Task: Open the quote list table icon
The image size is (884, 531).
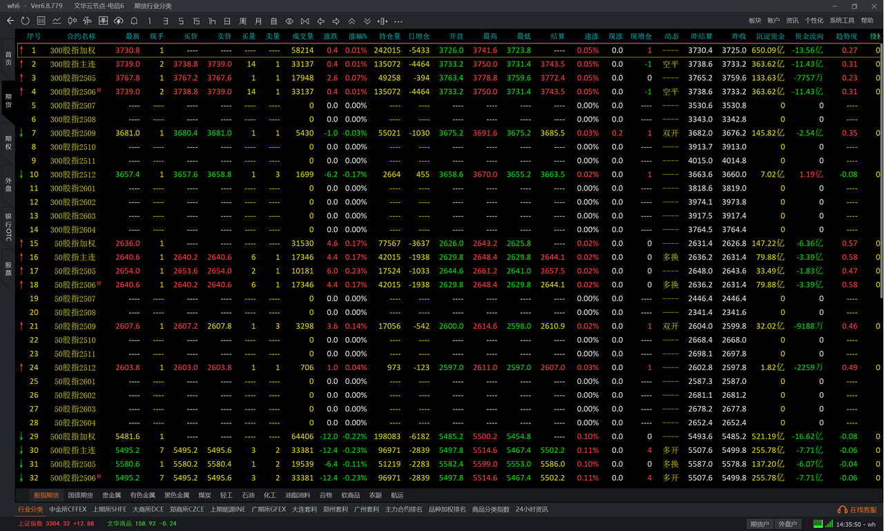Action: [41, 21]
